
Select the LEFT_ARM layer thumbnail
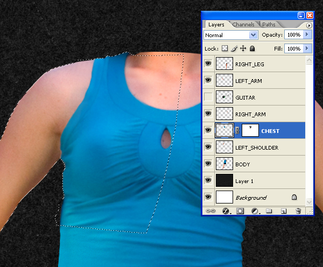224,80
